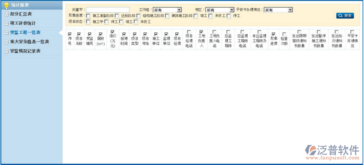Screen dimensions: 364x165
Task: Click the blue 搜索 search button
Action: point(345,15)
